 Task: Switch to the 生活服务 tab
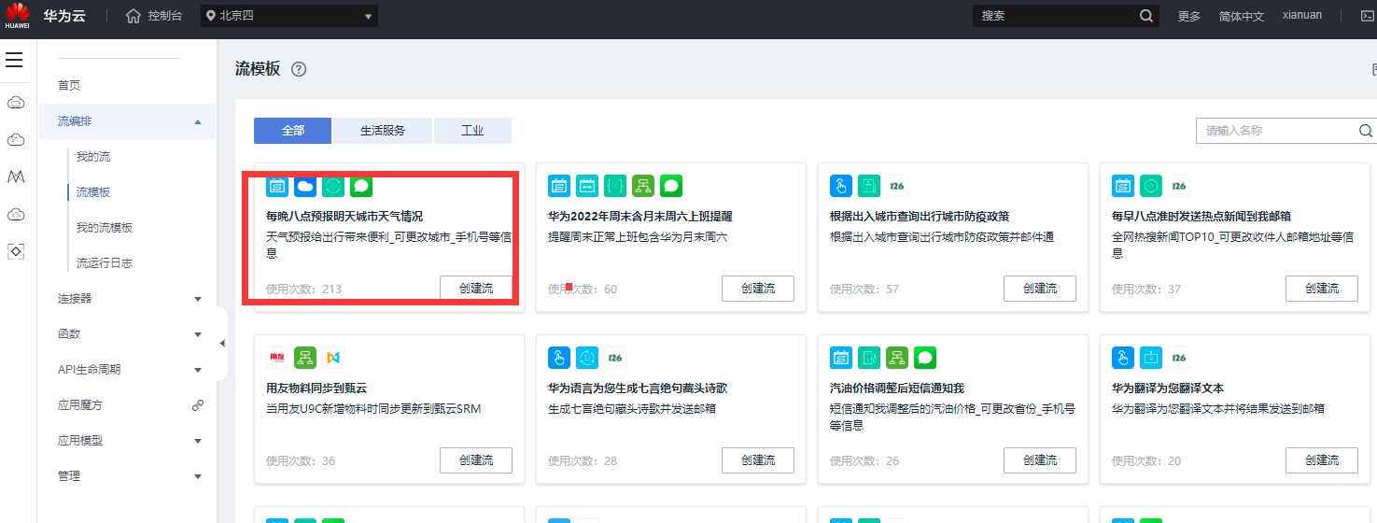coord(383,131)
